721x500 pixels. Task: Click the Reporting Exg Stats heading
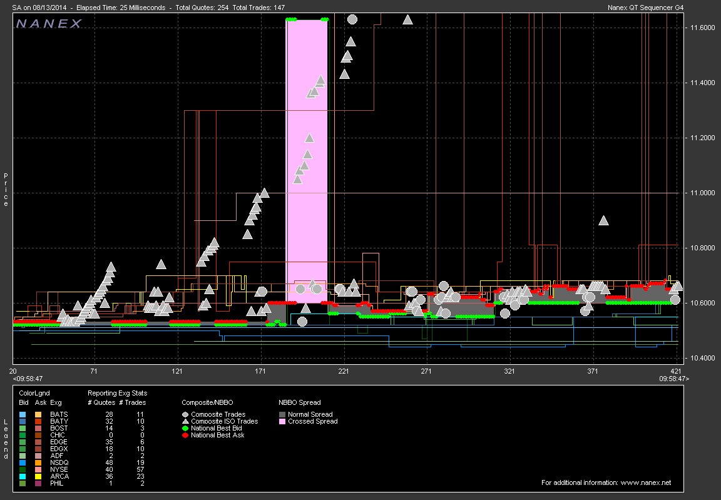pyautogui.click(x=117, y=394)
